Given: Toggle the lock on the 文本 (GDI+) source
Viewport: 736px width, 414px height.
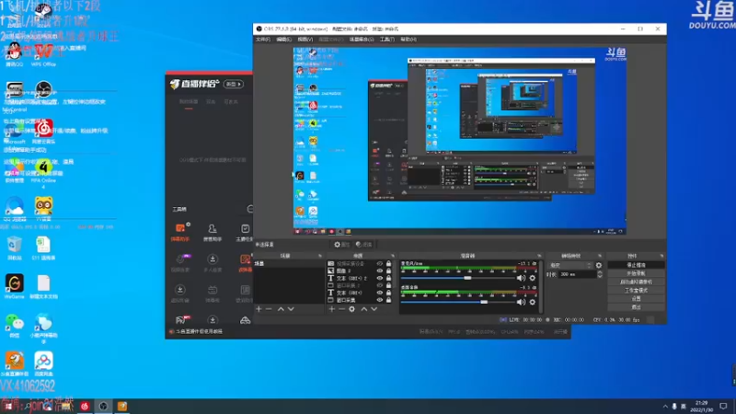Looking at the screenshot, I should click(x=388, y=293).
